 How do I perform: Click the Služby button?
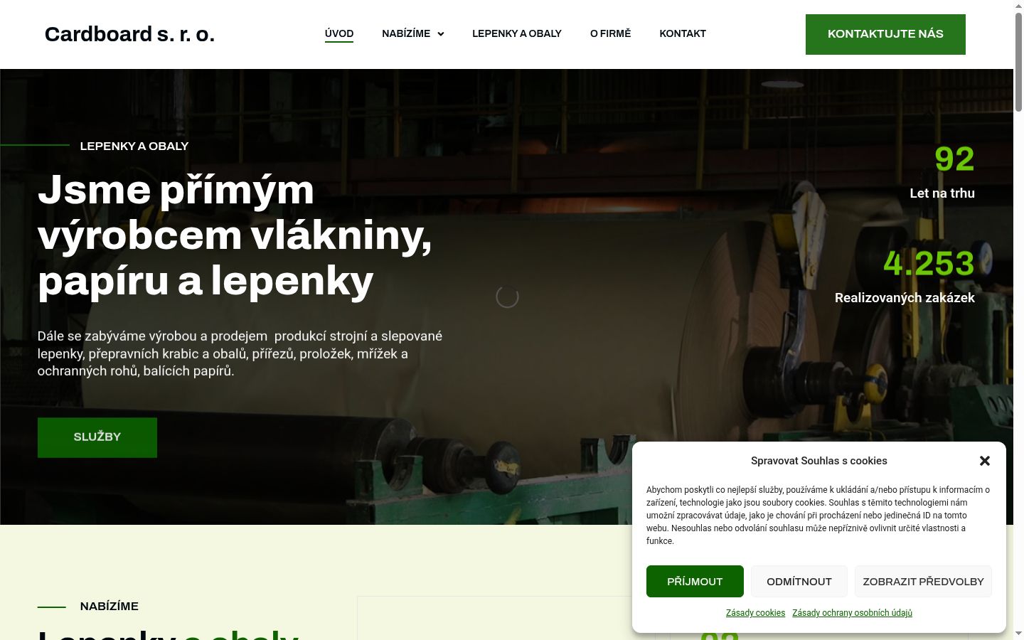[x=97, y=437]
